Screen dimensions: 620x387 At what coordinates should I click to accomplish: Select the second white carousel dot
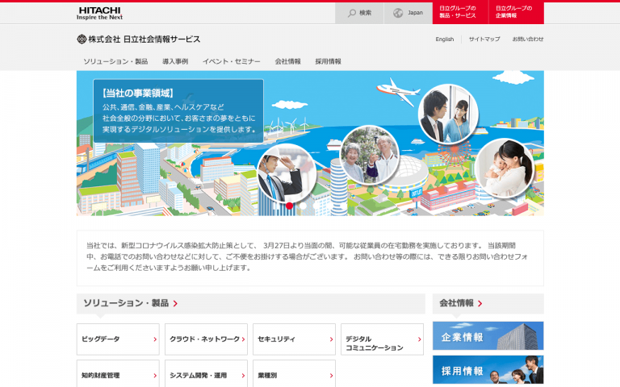pyautogui.click(x=303, y=206)
